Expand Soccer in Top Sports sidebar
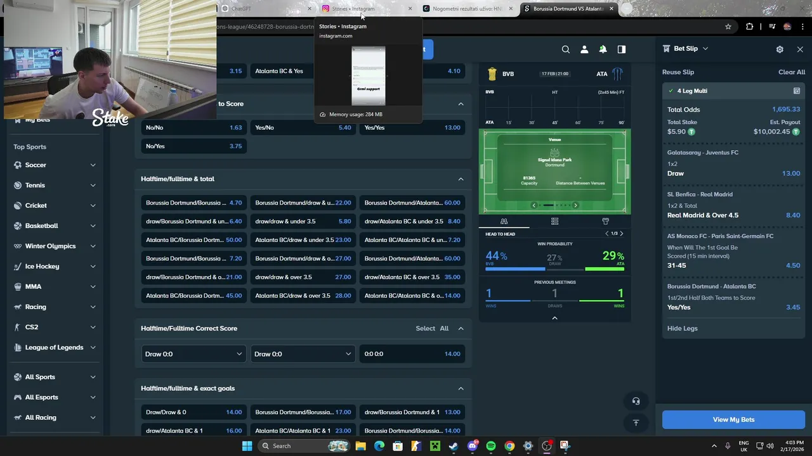812x456 pixels. 93,165
